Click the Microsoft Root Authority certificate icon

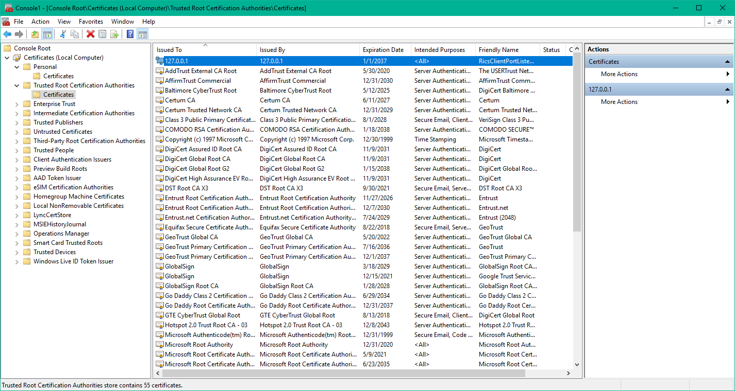pyautogui.click(x=160, y=345)
